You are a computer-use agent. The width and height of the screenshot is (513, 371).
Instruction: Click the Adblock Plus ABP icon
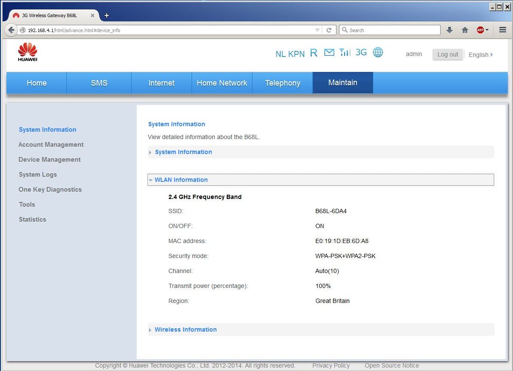point(480,30)
